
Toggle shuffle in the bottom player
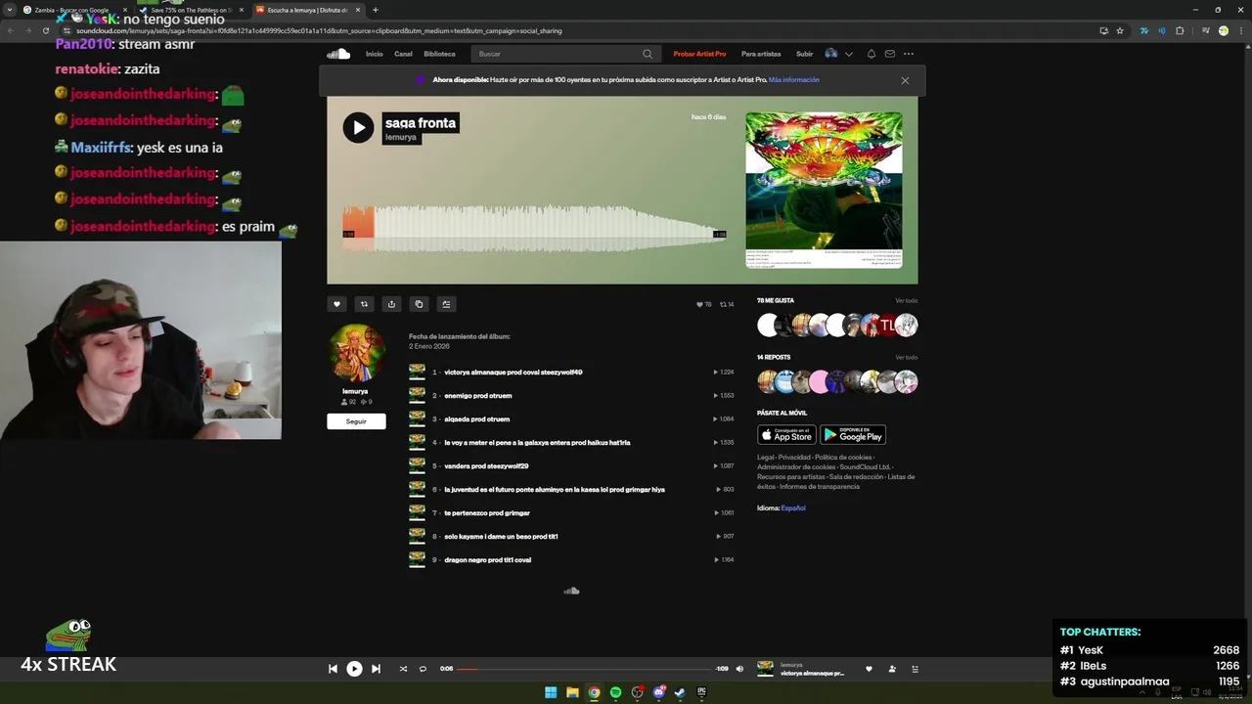[403, 669]
